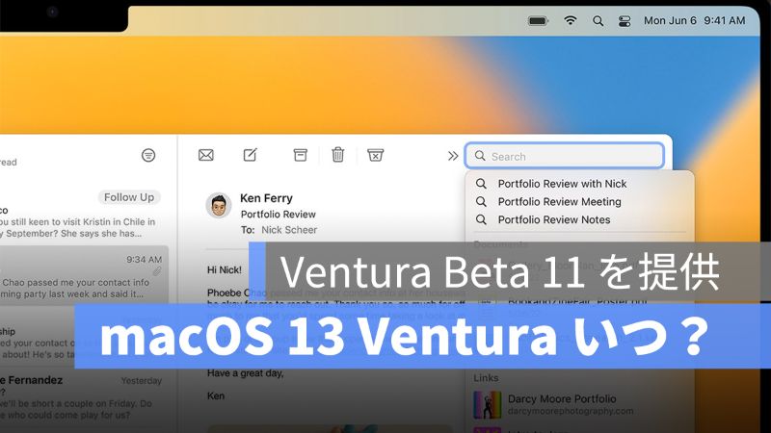The image size is (771, 433).
Task: Click the attachment paperclip on 9:34 AM message
Action: click(157, 270)
